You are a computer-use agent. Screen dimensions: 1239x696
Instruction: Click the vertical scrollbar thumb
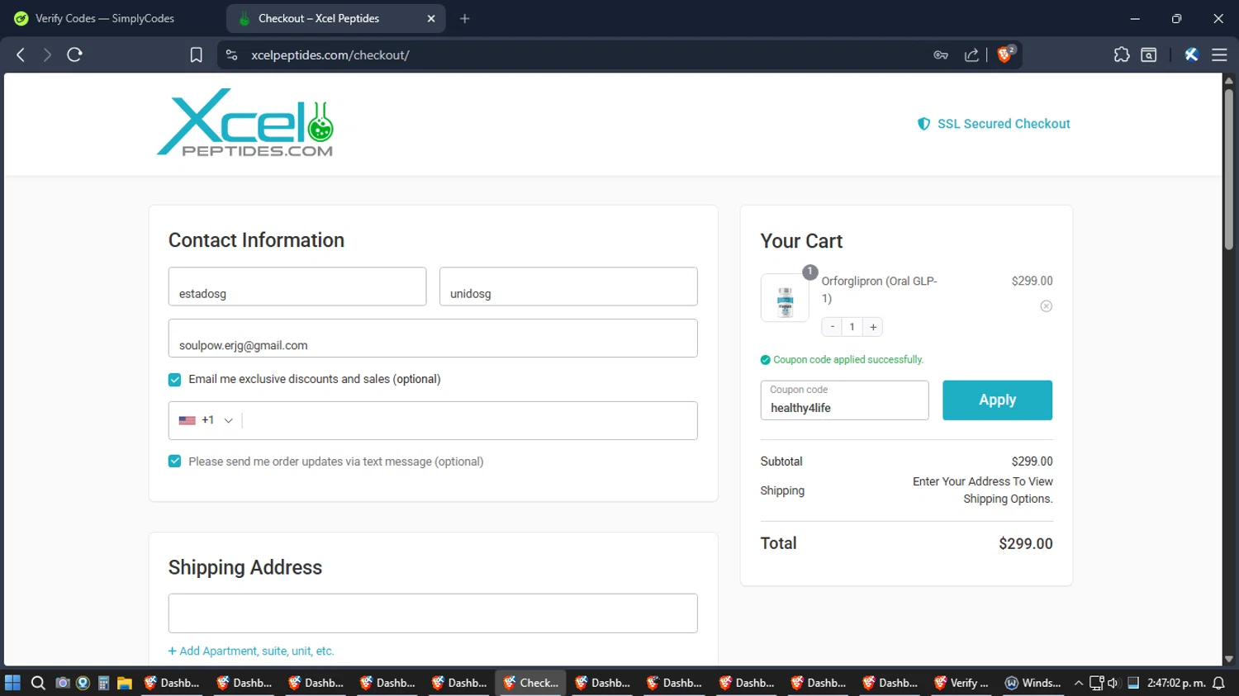[x=1228, y=169]
